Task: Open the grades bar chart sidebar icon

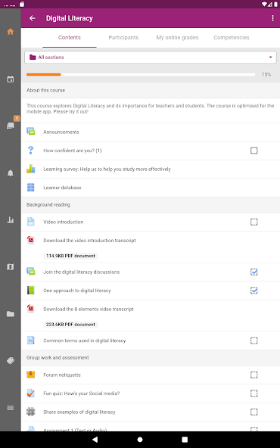Action: [11, 219]
